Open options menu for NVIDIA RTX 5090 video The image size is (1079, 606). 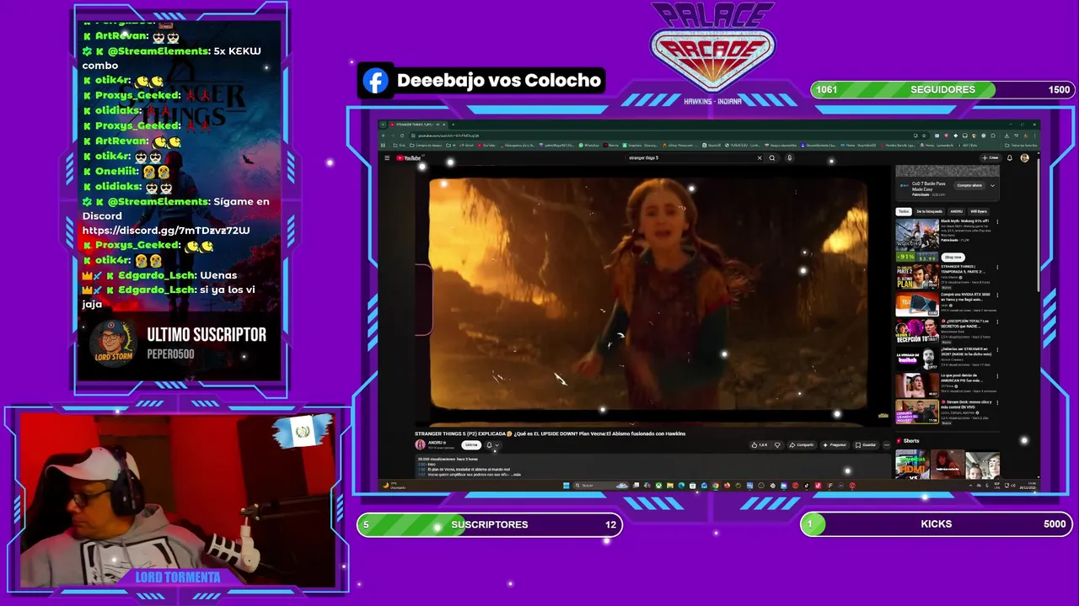[x=997, y=295]
